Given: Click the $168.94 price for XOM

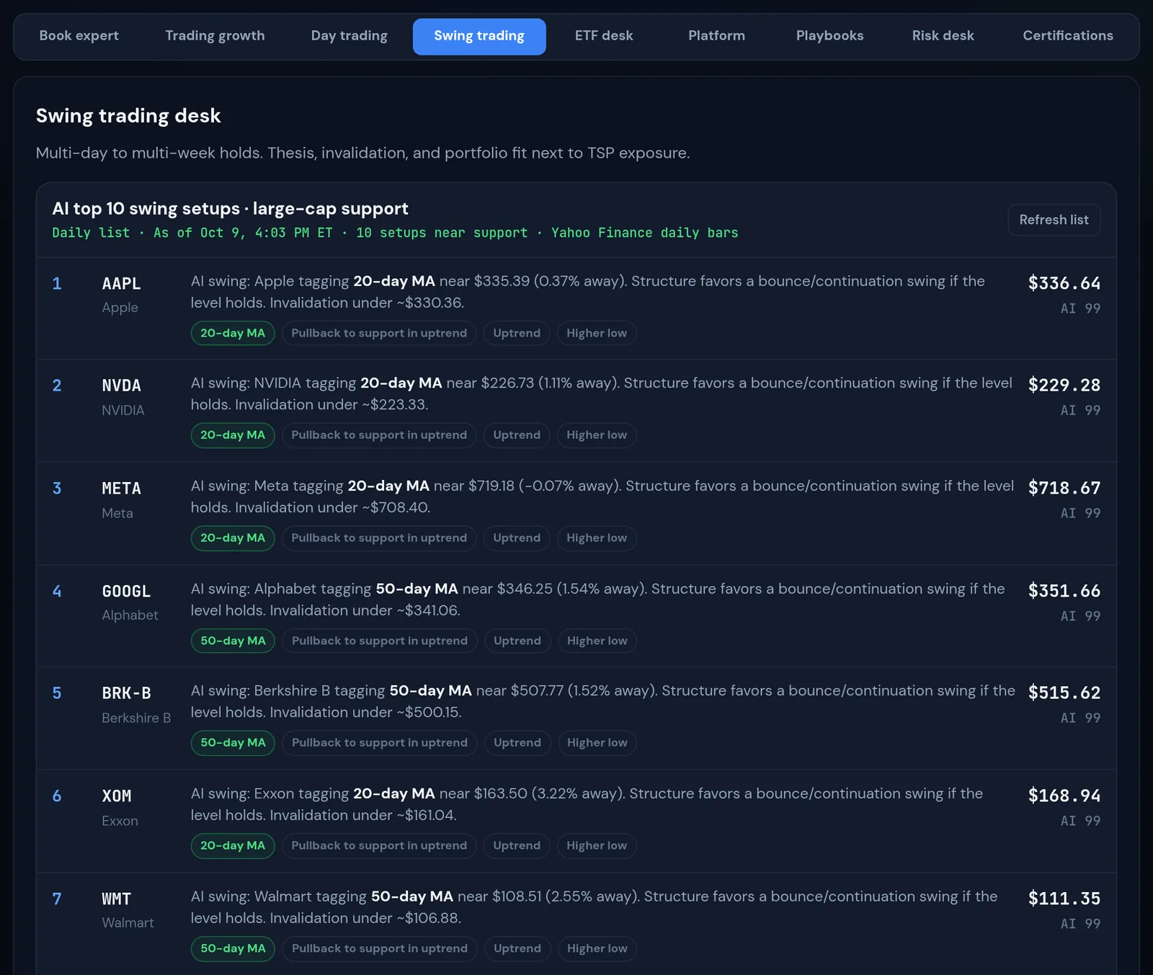Looking at the screenshot, I should 1064,796.
